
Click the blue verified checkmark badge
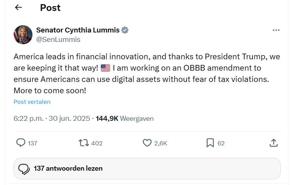coord(125,30)
